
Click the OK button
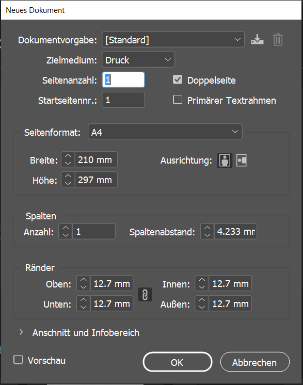pos(177,362)
